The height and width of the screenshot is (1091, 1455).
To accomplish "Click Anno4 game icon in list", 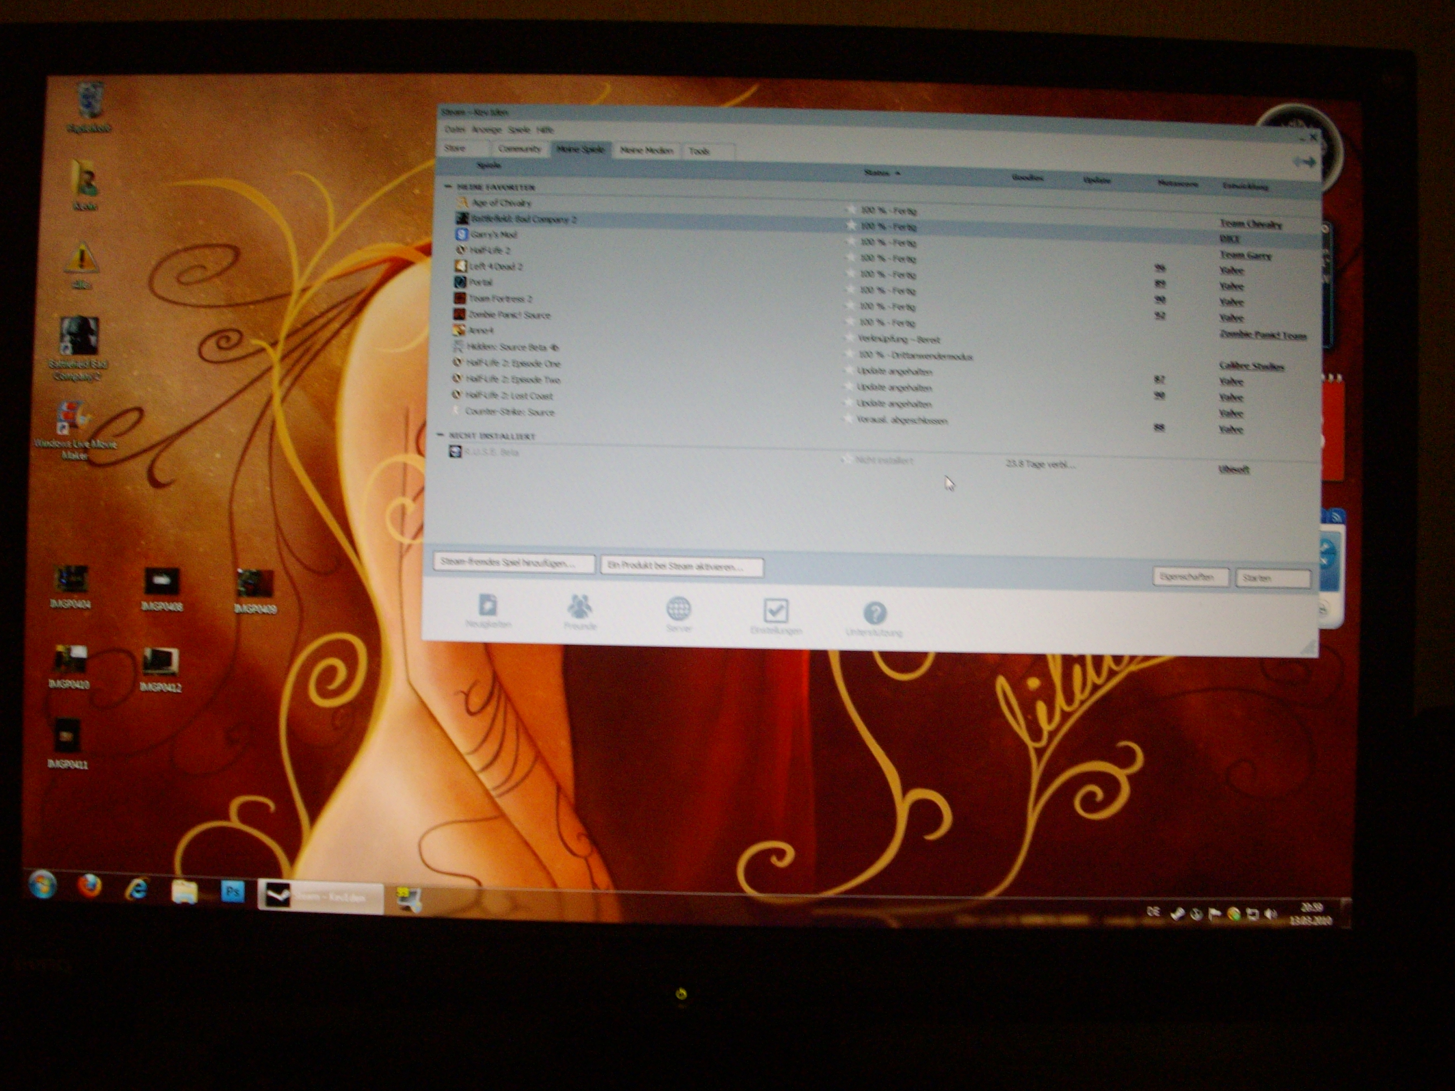I will (x=459, y=330).
